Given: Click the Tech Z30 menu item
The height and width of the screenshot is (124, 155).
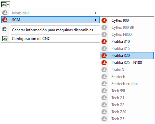Looking at the screenshot, I should (x=127, y=112).
